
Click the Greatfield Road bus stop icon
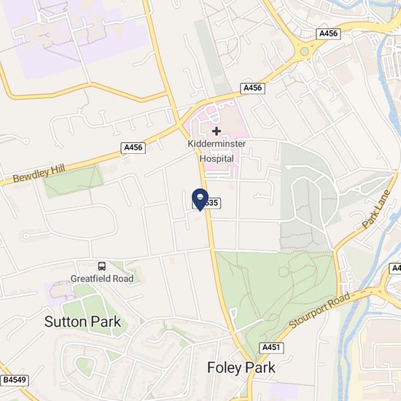pos(102,266)
